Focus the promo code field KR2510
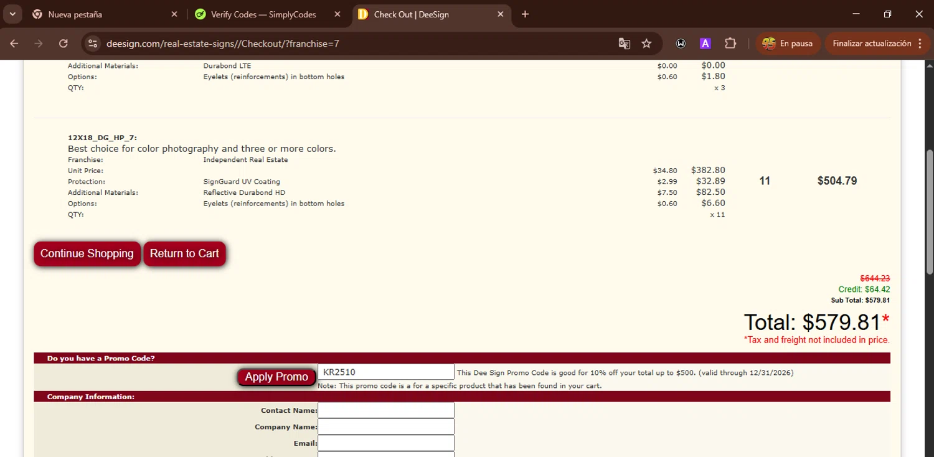The height and width of the screenshot is (457, 934). pyautogui.click(x=386, y=372)
